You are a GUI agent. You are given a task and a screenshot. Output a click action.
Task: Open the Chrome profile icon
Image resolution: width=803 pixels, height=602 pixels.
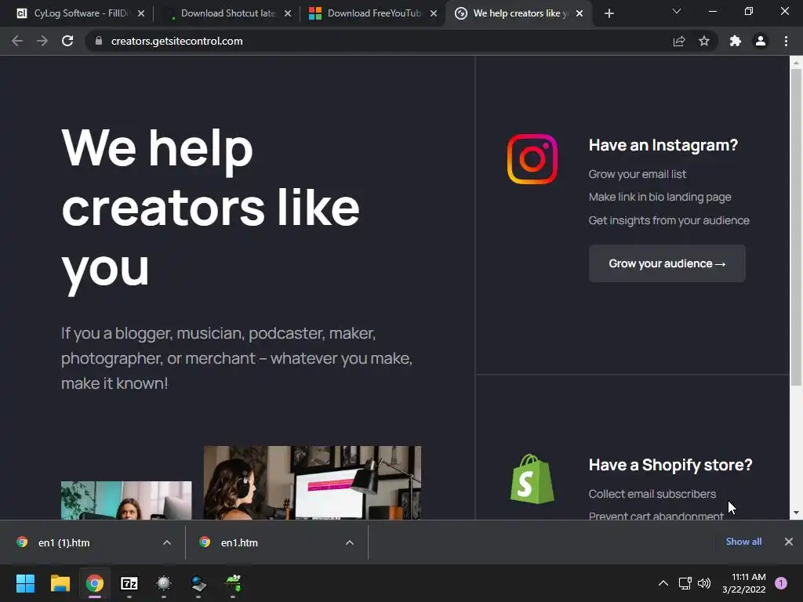761,41
